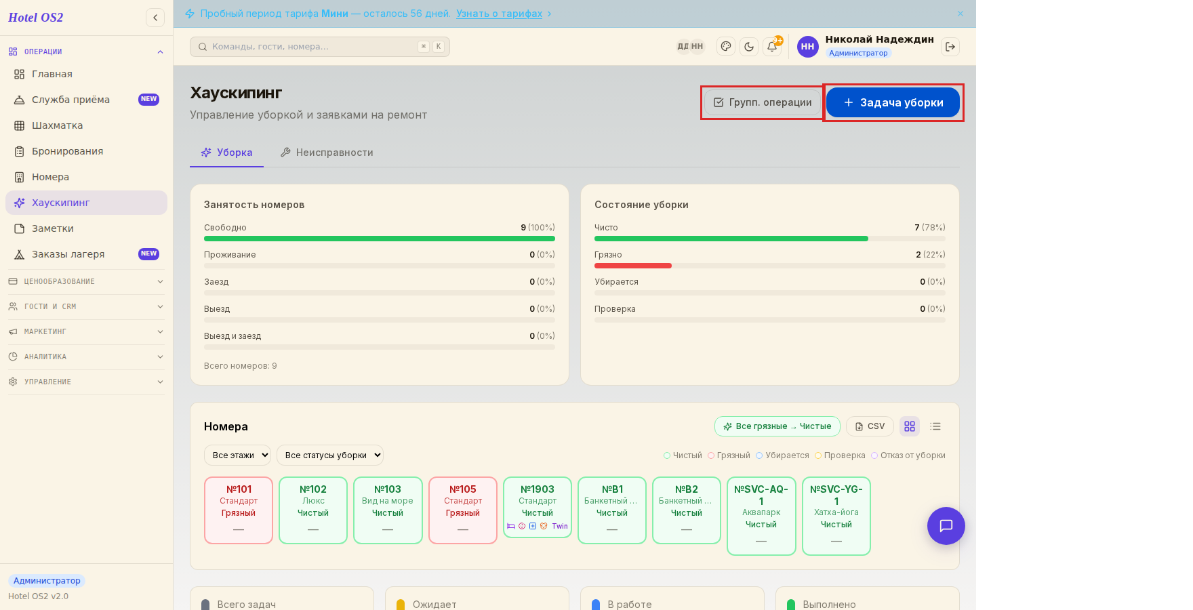Switch to the Неисправности tab
Image resolution: width=1193 pixels, height=610 pixels.
(x=327, y=152)
